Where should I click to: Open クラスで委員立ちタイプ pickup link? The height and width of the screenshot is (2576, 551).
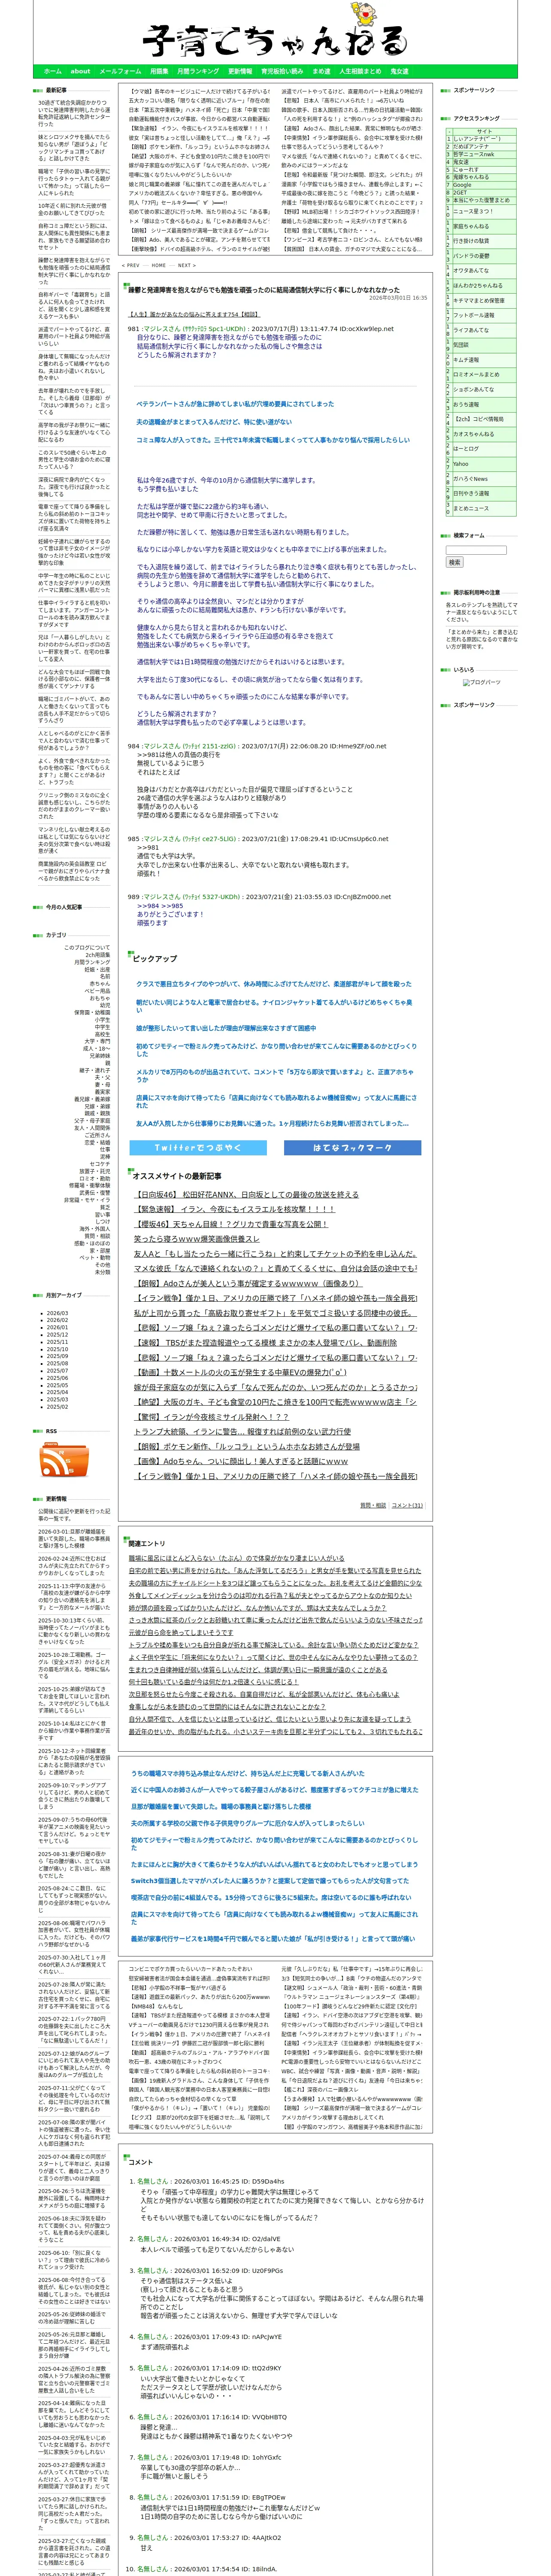pos(274,983)
